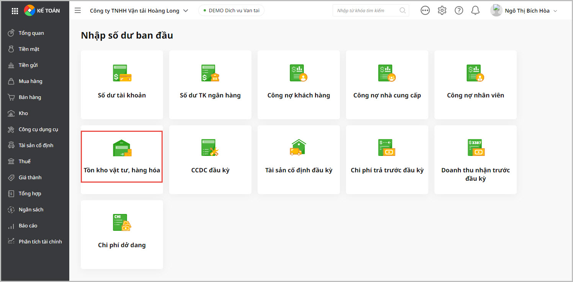
Task: Select Tài sản cố định sidebar item
Action: pos(36,146)
